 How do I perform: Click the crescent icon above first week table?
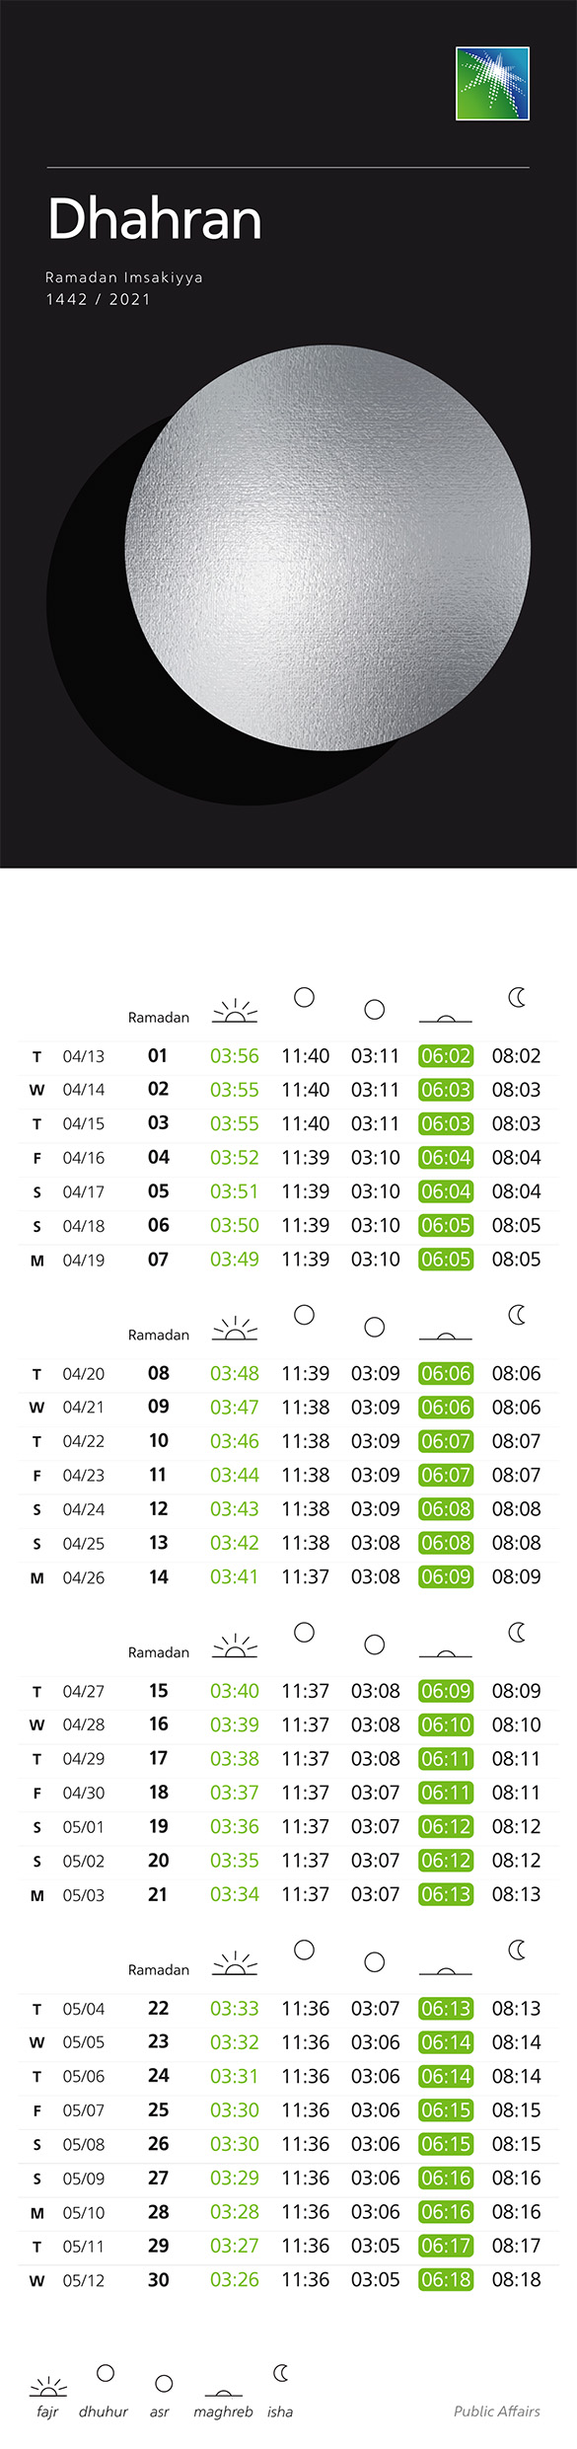pos(517,998)
